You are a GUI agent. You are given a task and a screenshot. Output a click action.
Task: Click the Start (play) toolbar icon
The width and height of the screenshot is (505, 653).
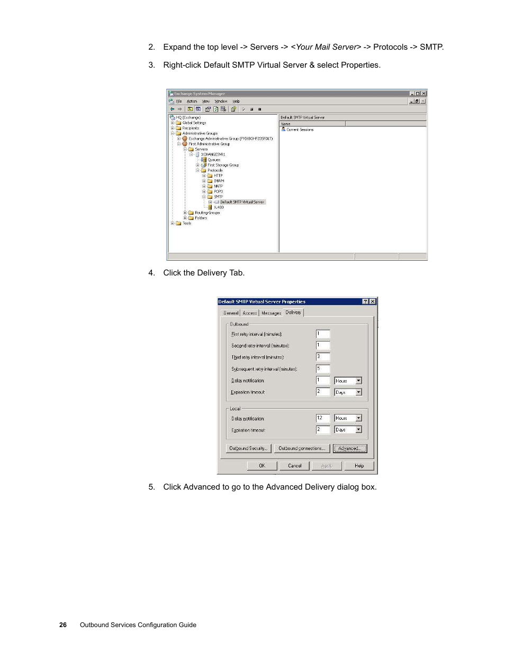244,109
